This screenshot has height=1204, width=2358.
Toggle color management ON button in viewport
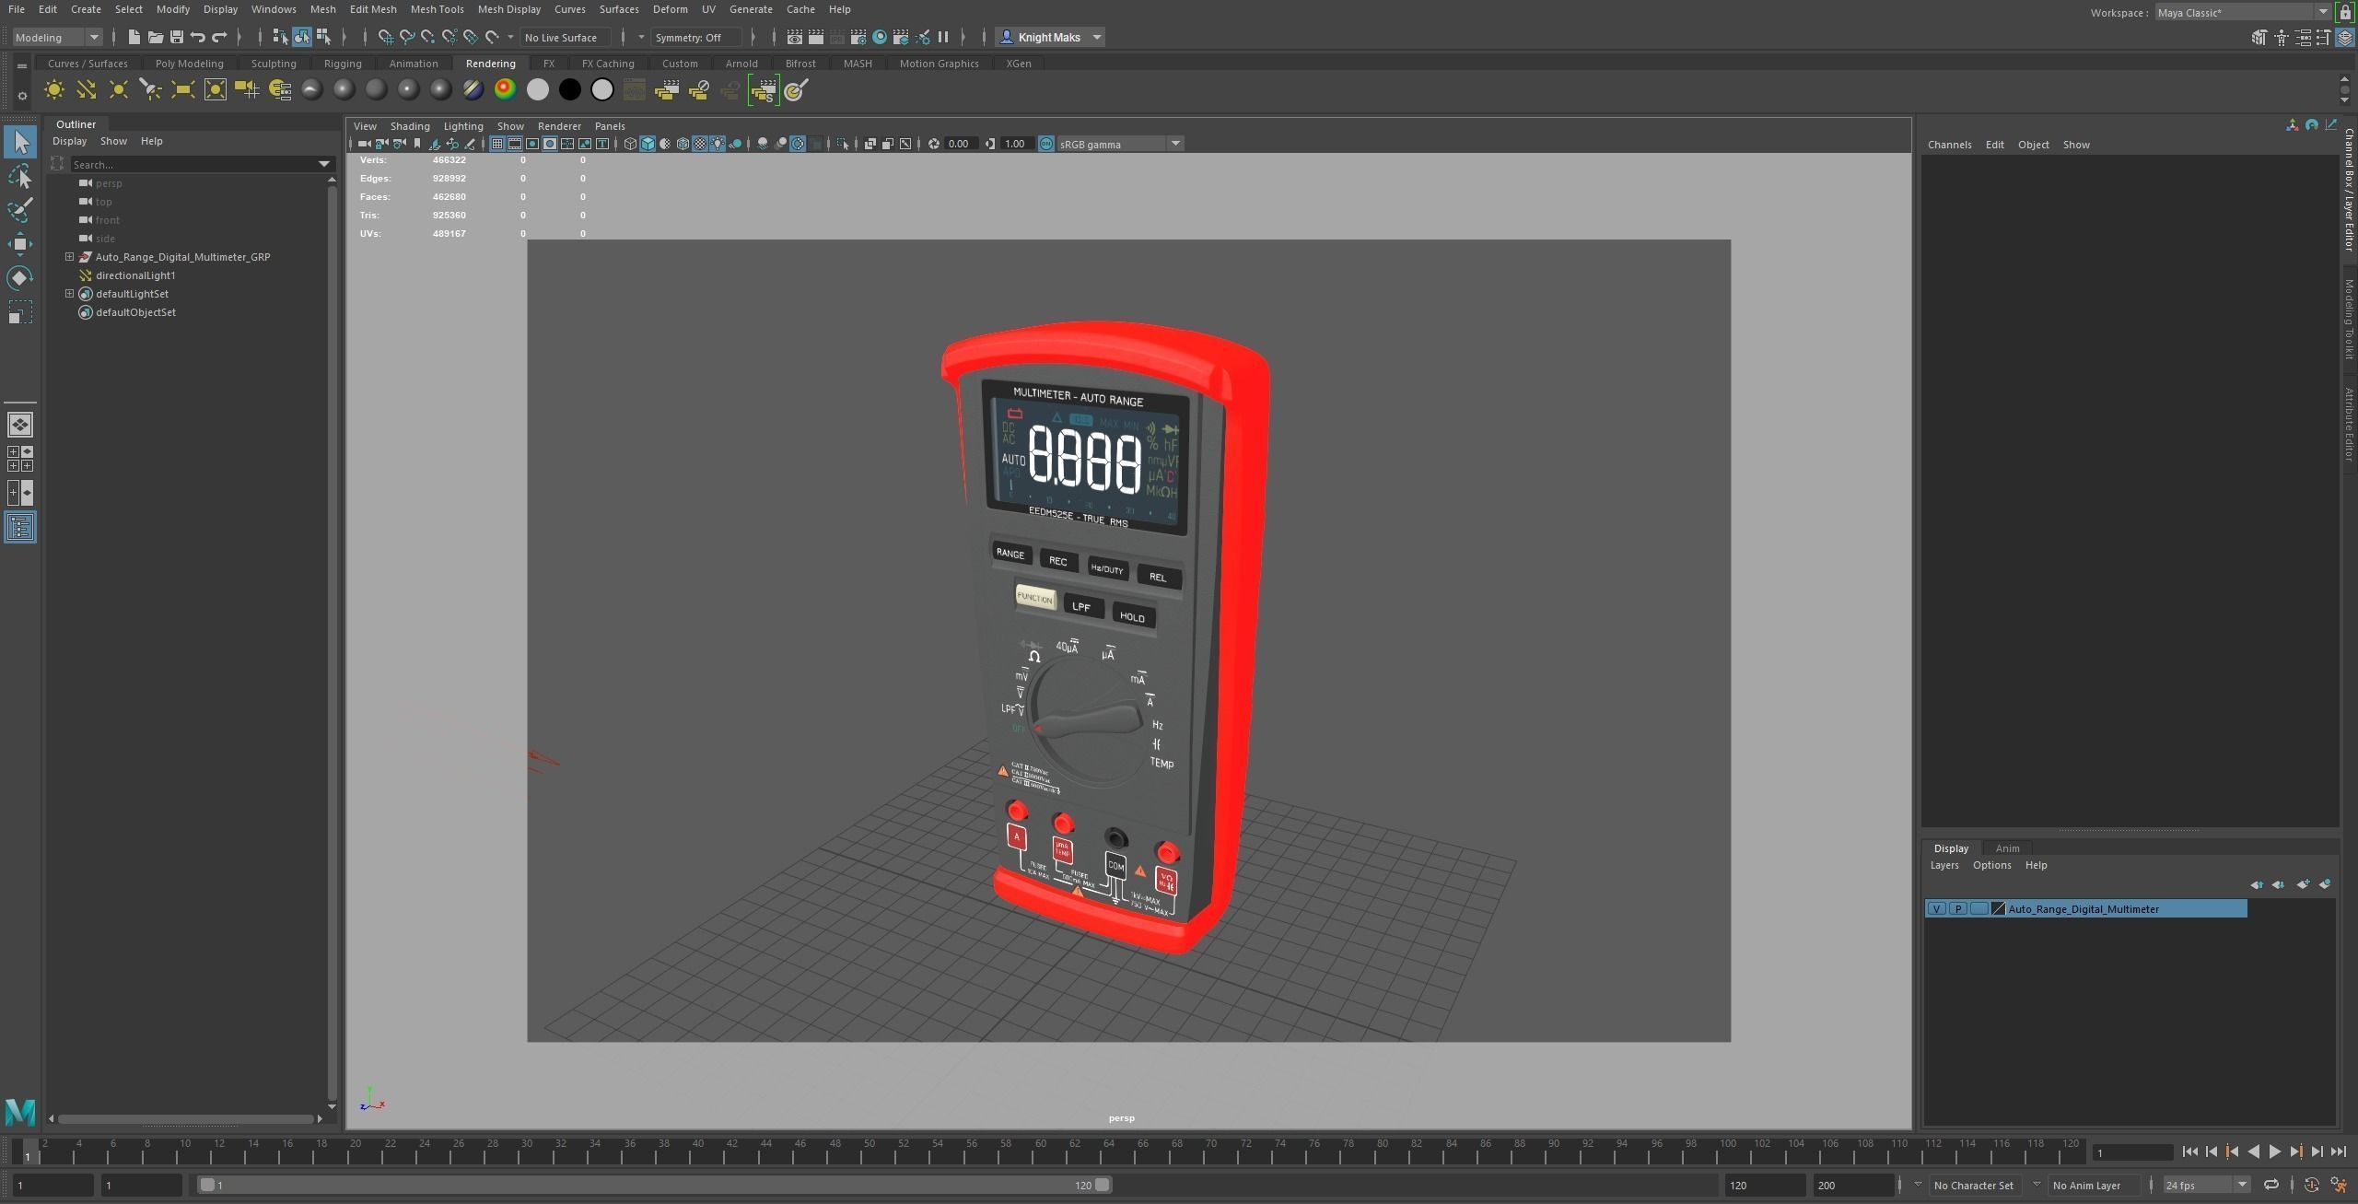pyautogui.click(x=1046, y=144)
